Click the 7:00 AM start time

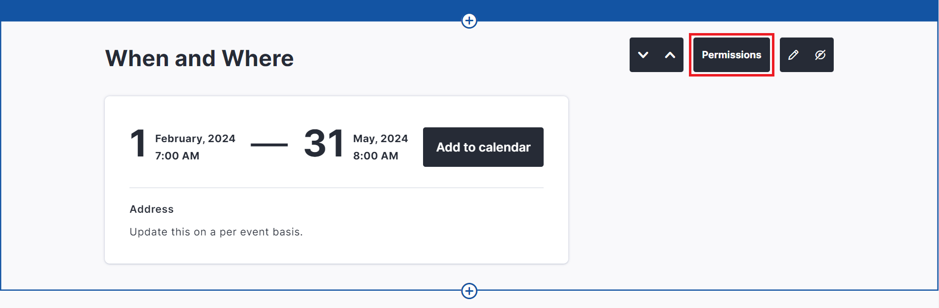pos(177,156)
